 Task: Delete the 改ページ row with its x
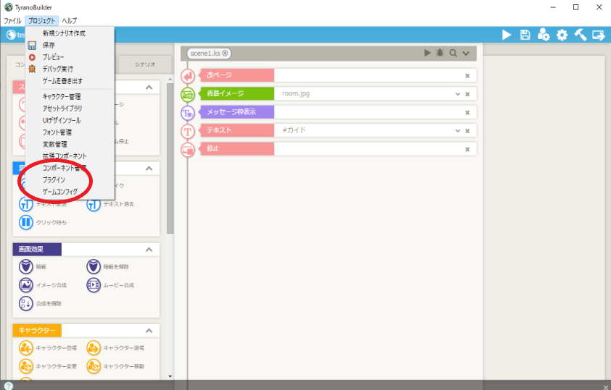[x=467, y=76]
